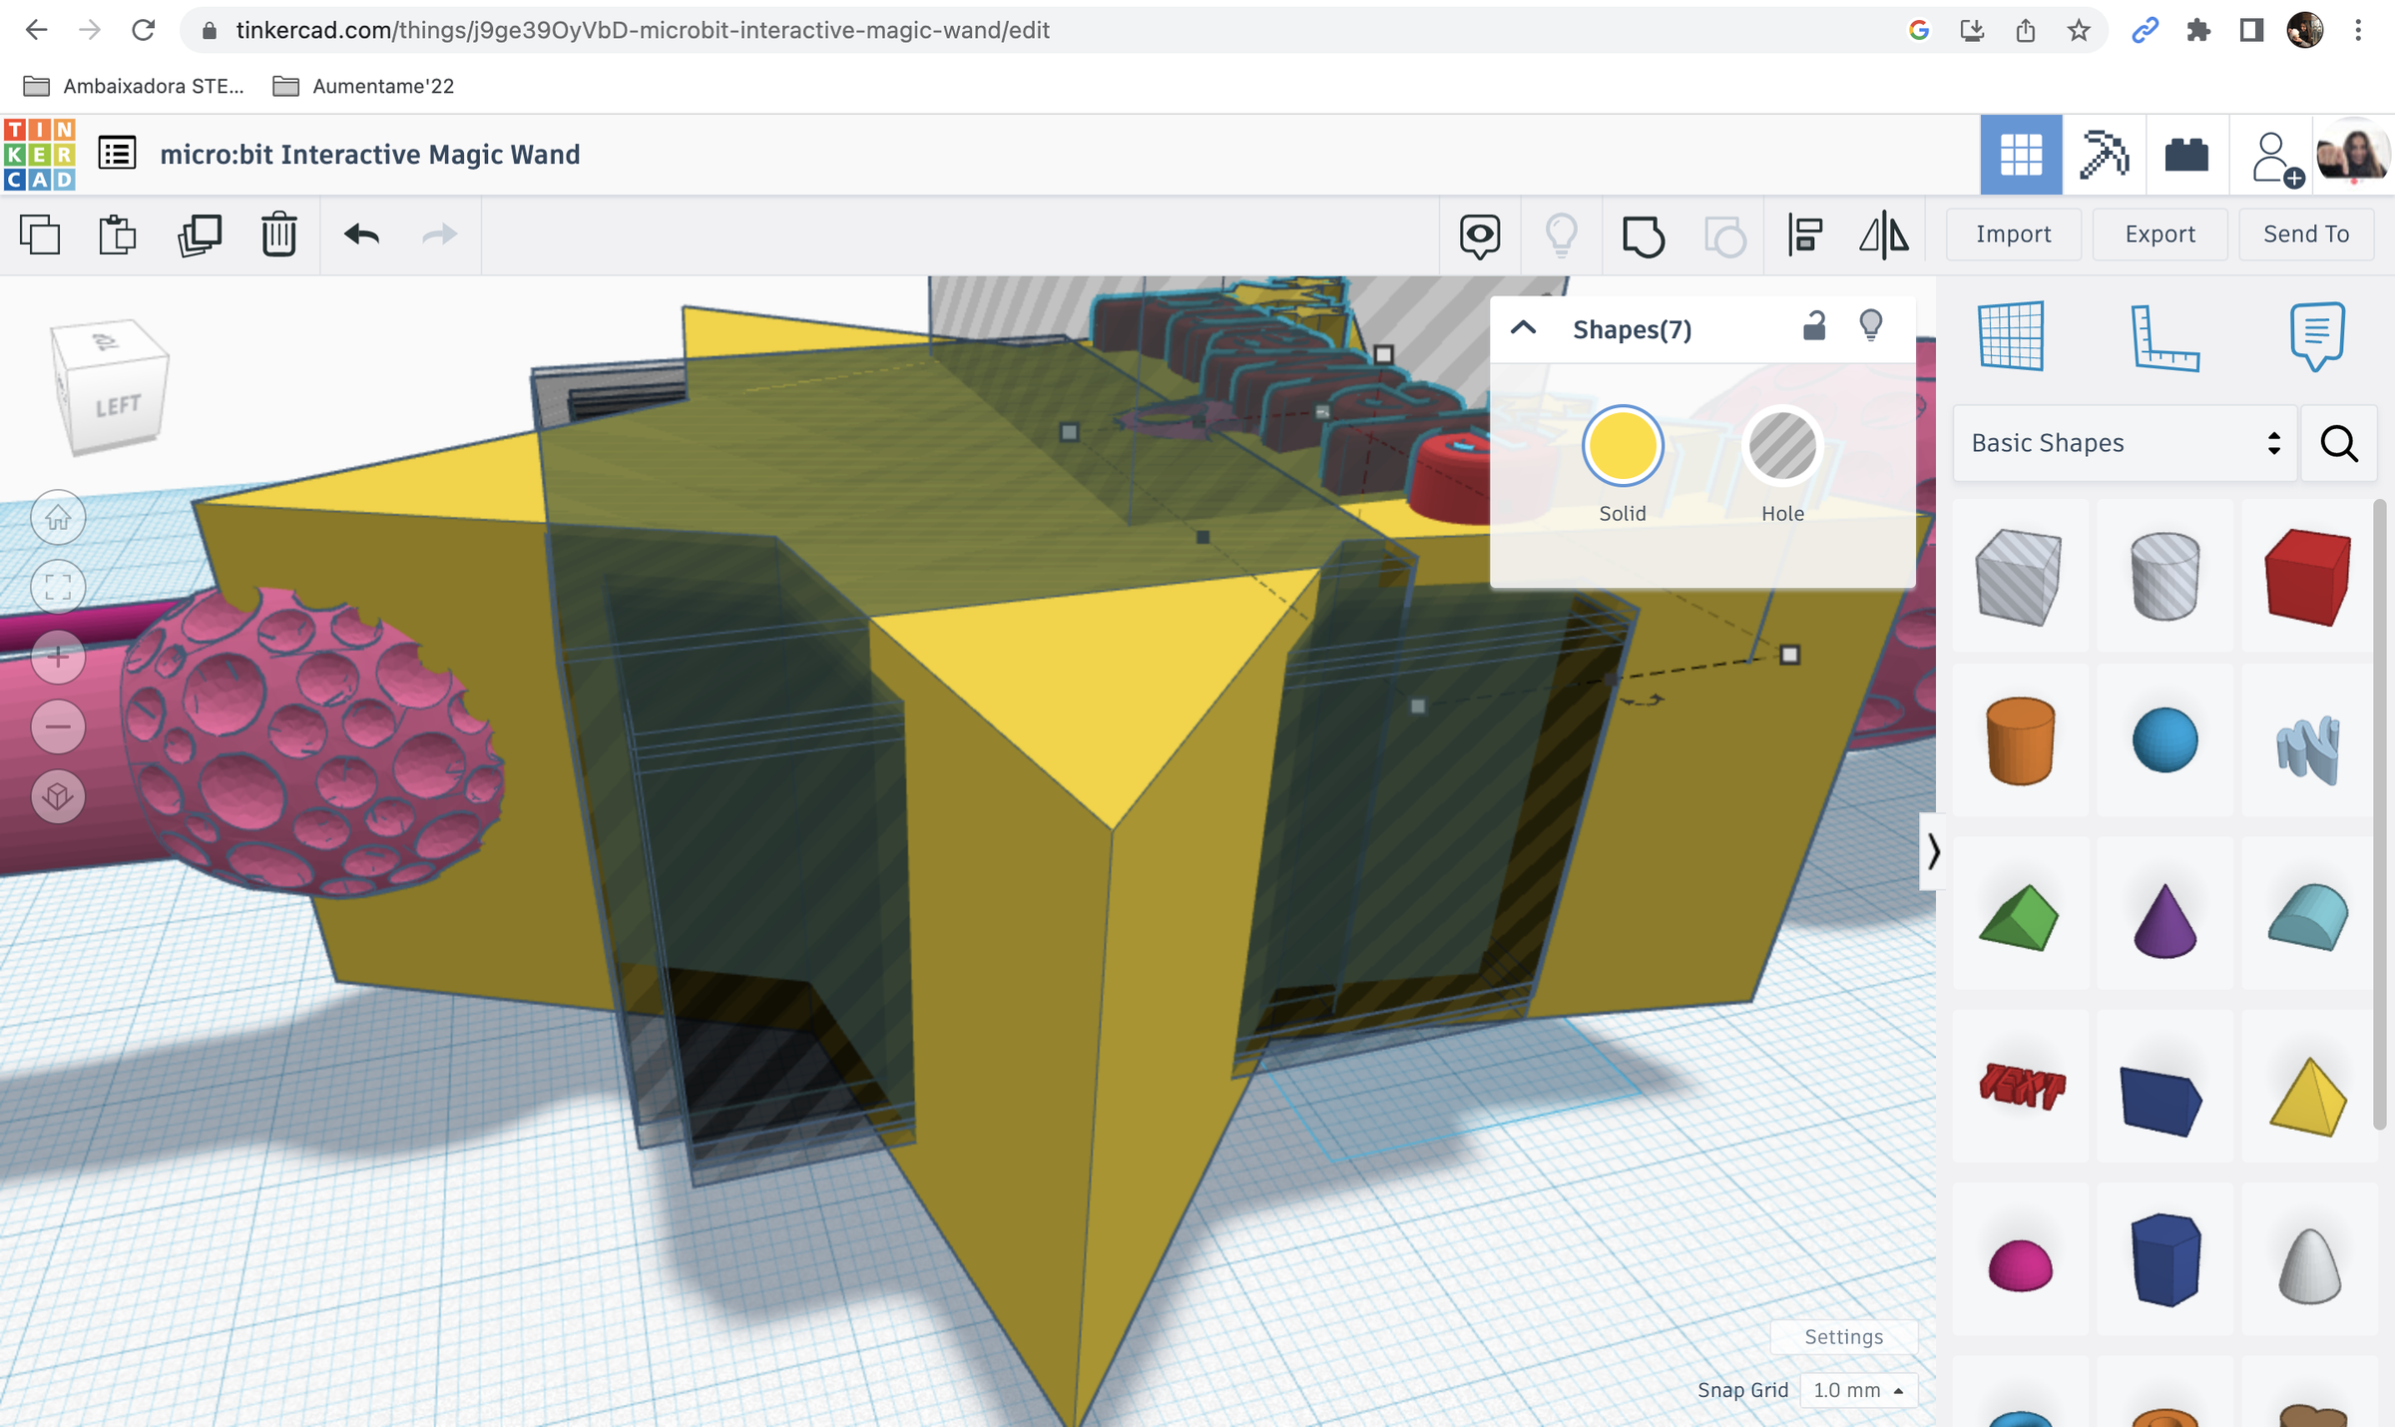Delete selection with the trash icon
The height and width of the screenshot is (1427, 2395).
(278, 234)
